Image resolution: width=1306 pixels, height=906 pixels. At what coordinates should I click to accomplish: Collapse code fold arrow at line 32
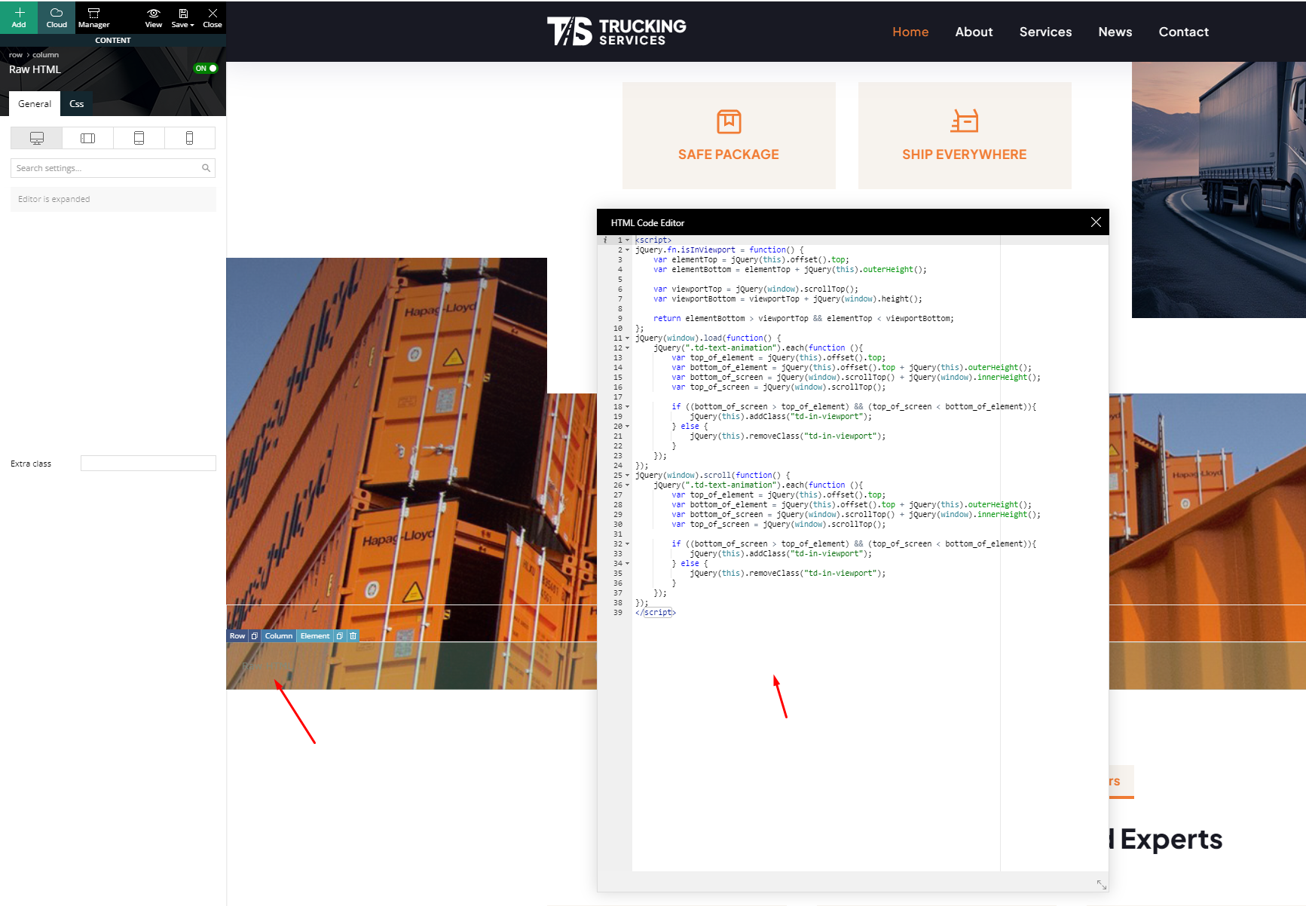click(627, 544)
